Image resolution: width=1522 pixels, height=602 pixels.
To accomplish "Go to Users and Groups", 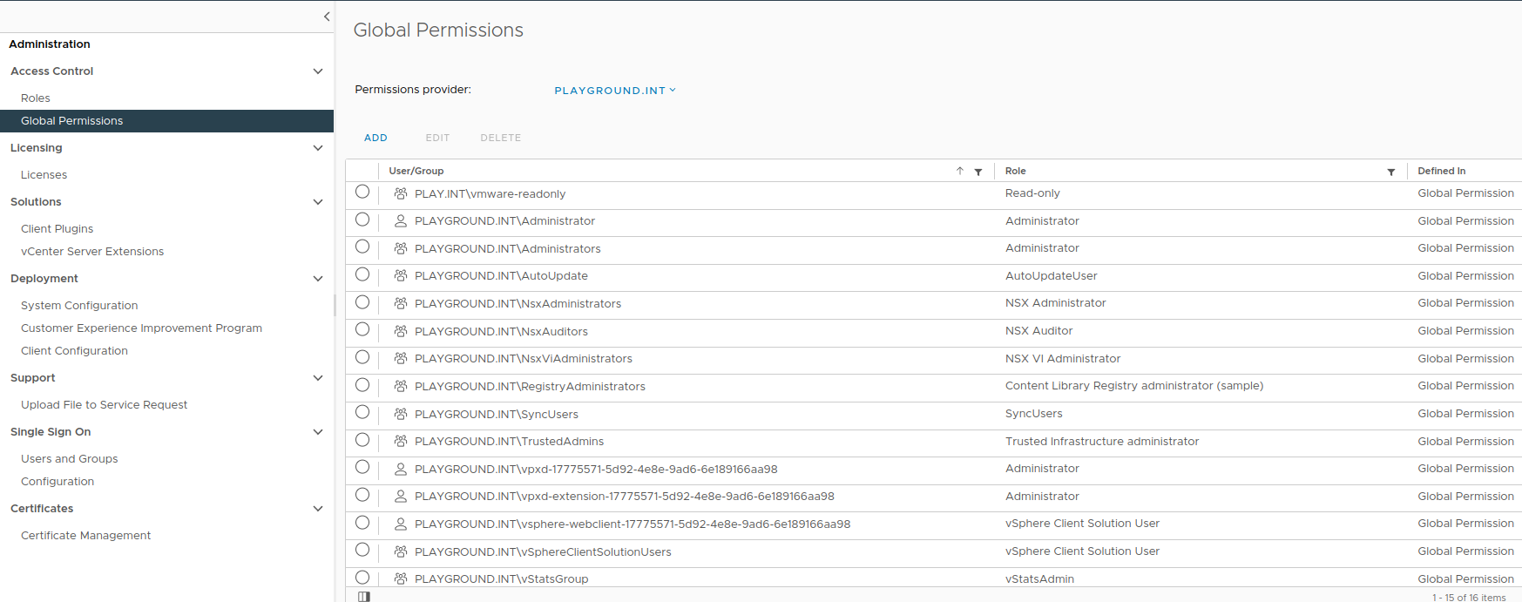I will click(x=70, y=459).
